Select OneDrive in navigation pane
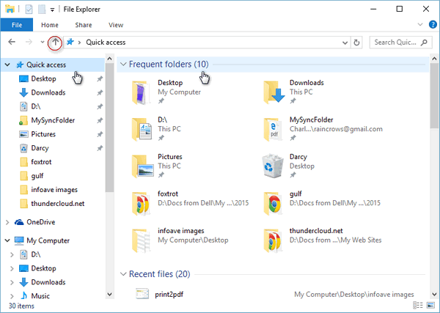This screenshot has height=313, width=440. [40, 222]
